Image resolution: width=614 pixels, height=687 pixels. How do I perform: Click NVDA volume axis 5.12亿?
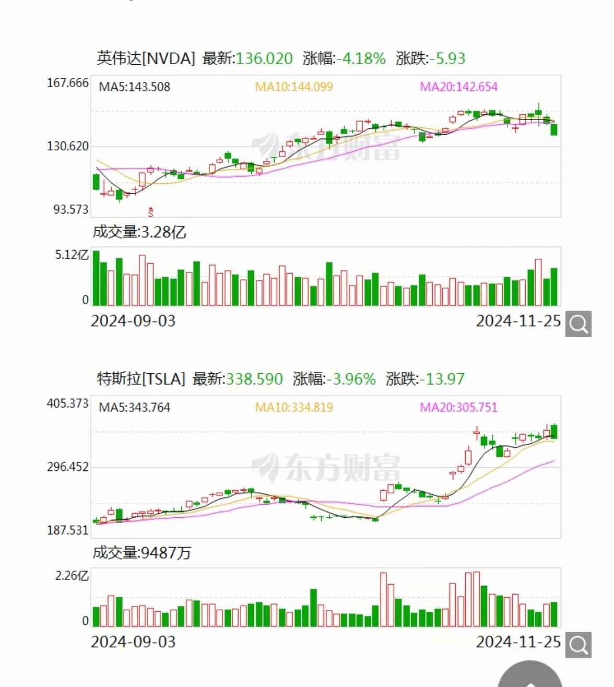(72, 255)
